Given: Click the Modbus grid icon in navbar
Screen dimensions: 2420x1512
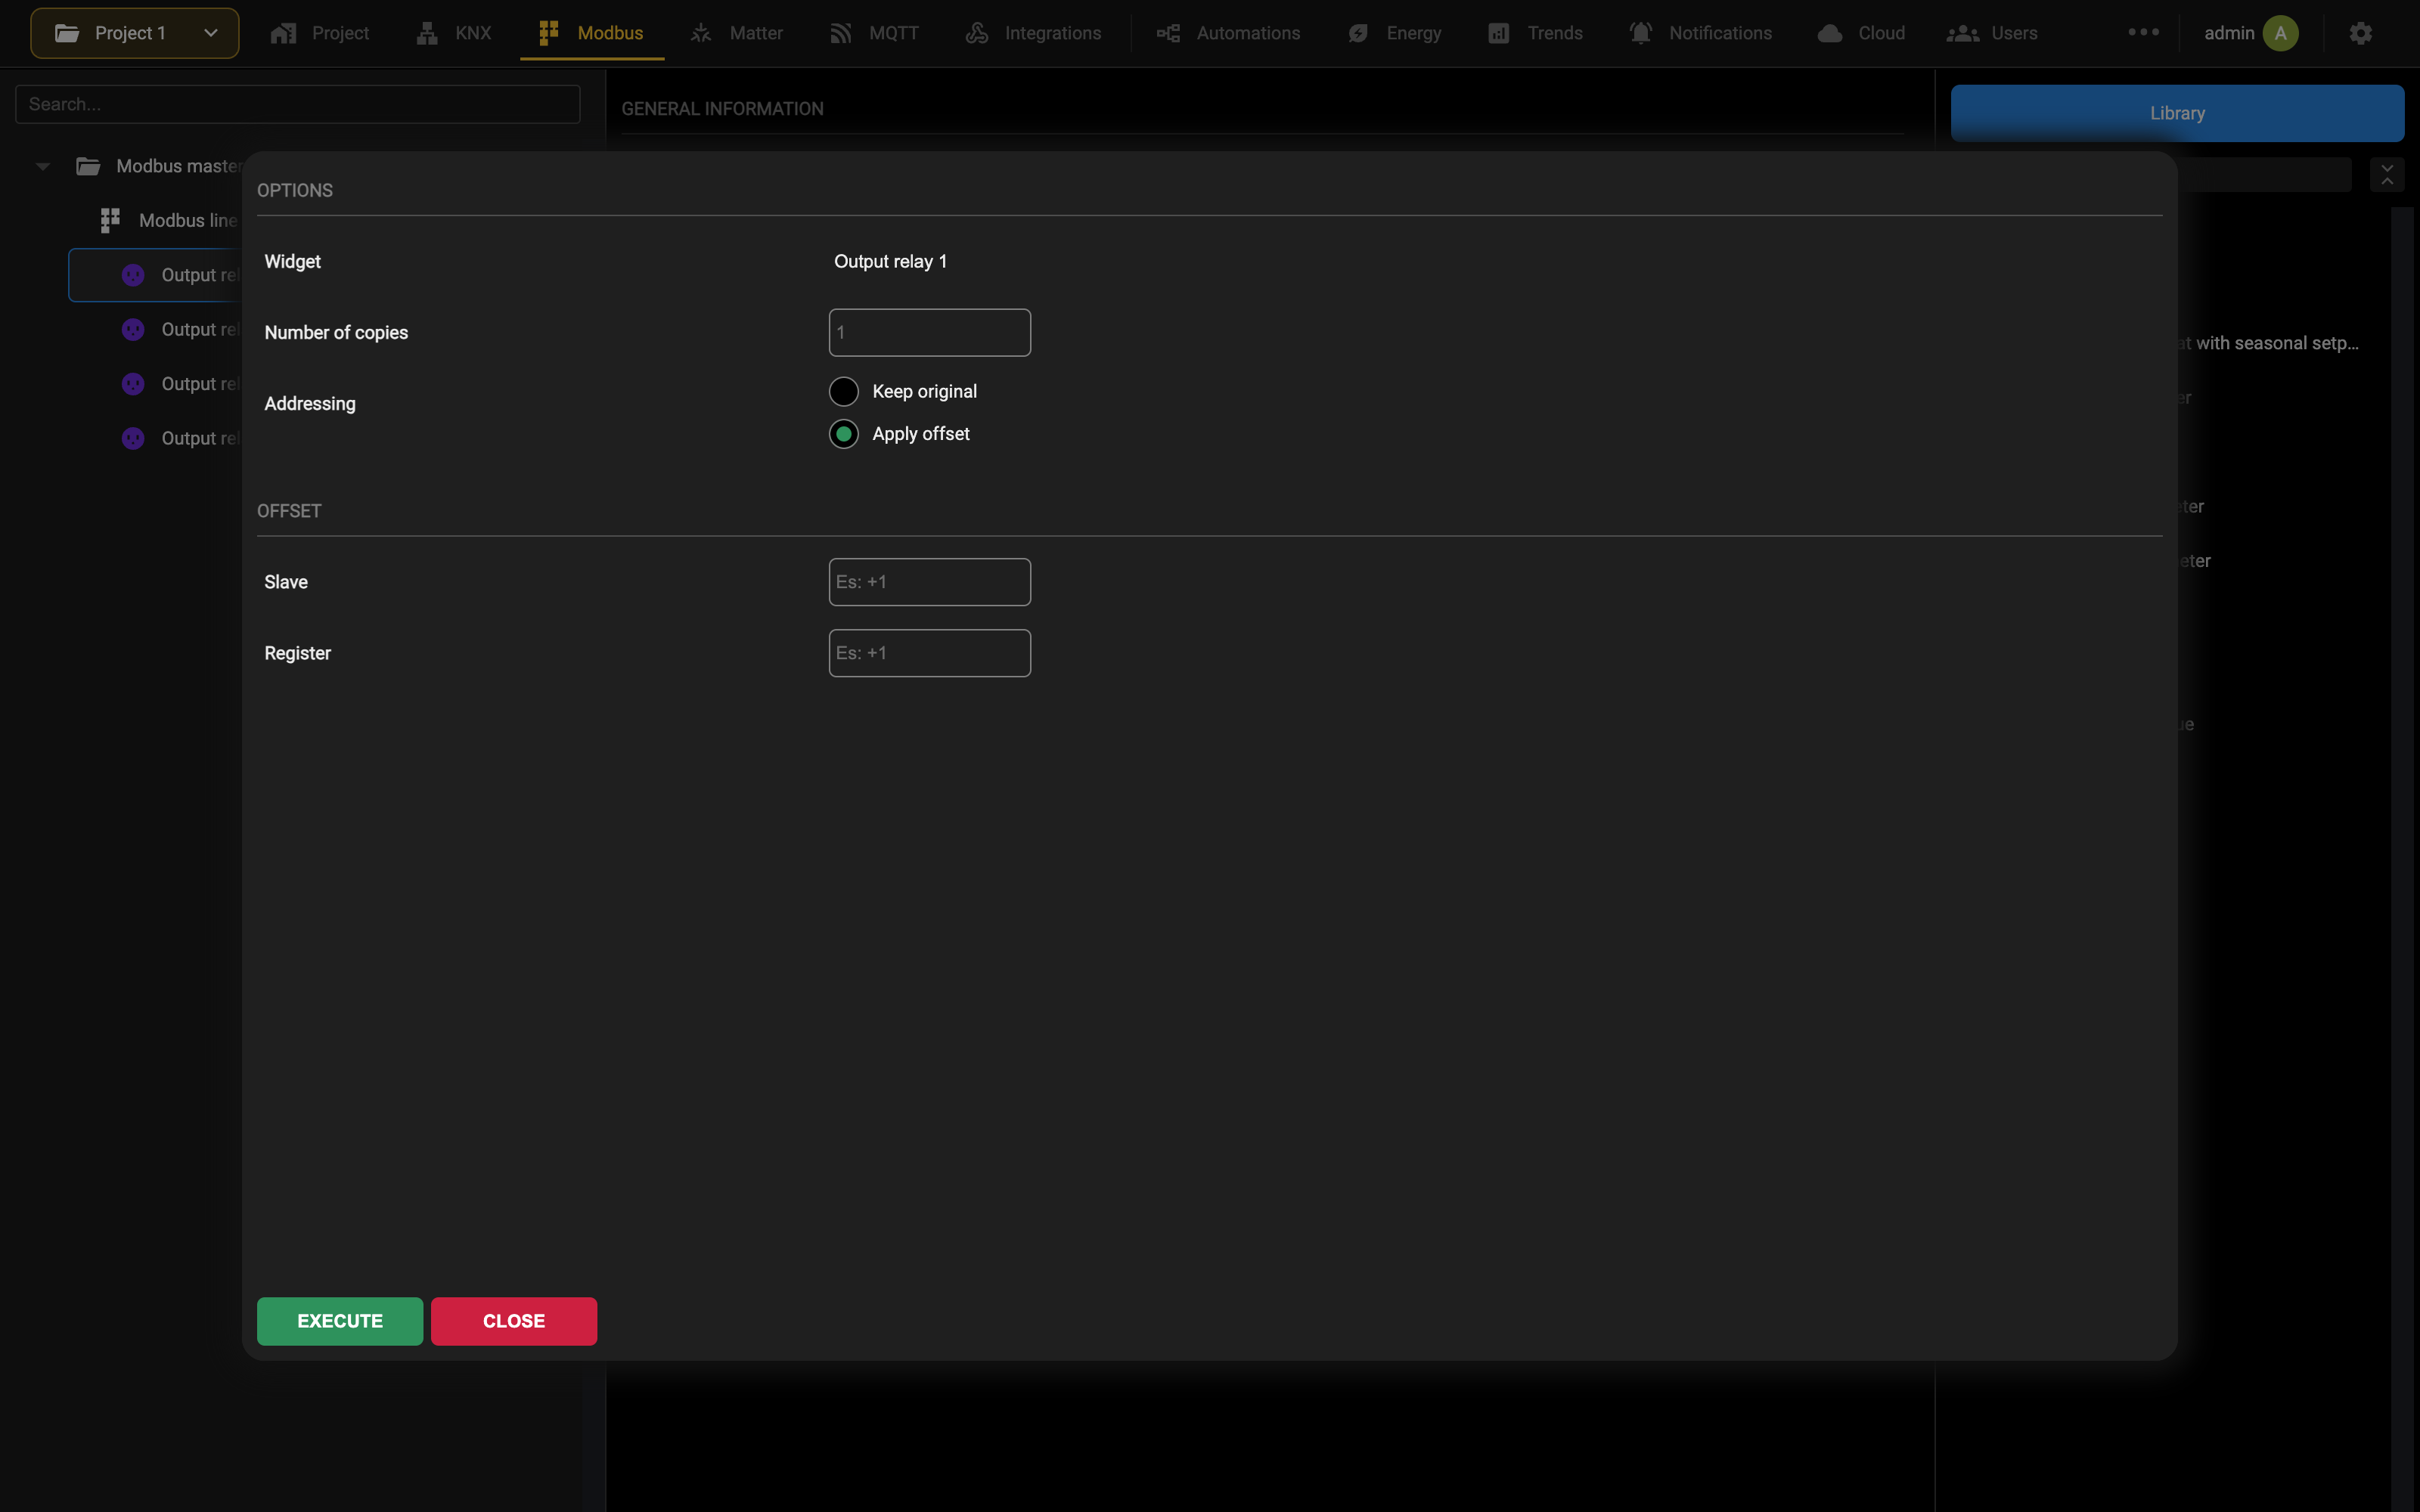Looking at the screenshot, I should (548, 33).
